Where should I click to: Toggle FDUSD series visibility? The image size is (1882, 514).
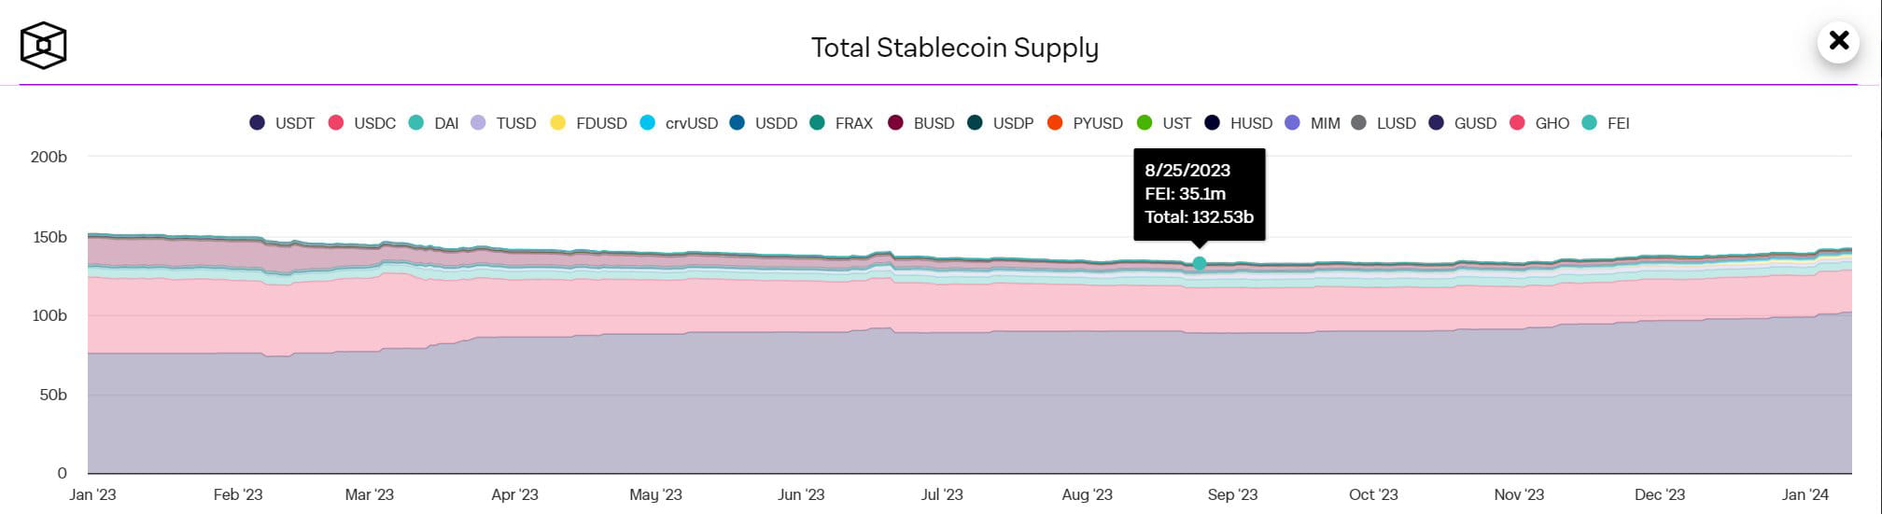coord(589,123)
